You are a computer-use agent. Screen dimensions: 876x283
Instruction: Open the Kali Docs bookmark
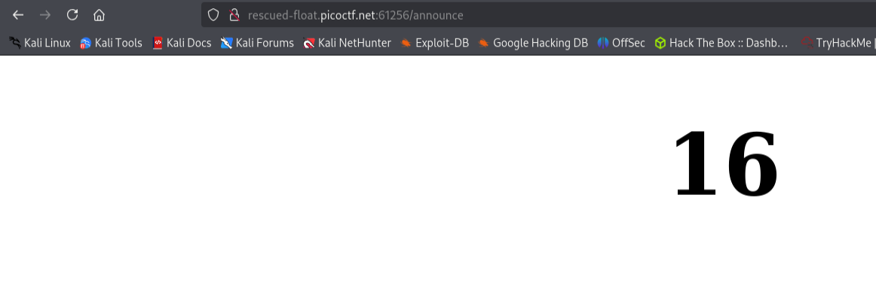pos(182,42)
